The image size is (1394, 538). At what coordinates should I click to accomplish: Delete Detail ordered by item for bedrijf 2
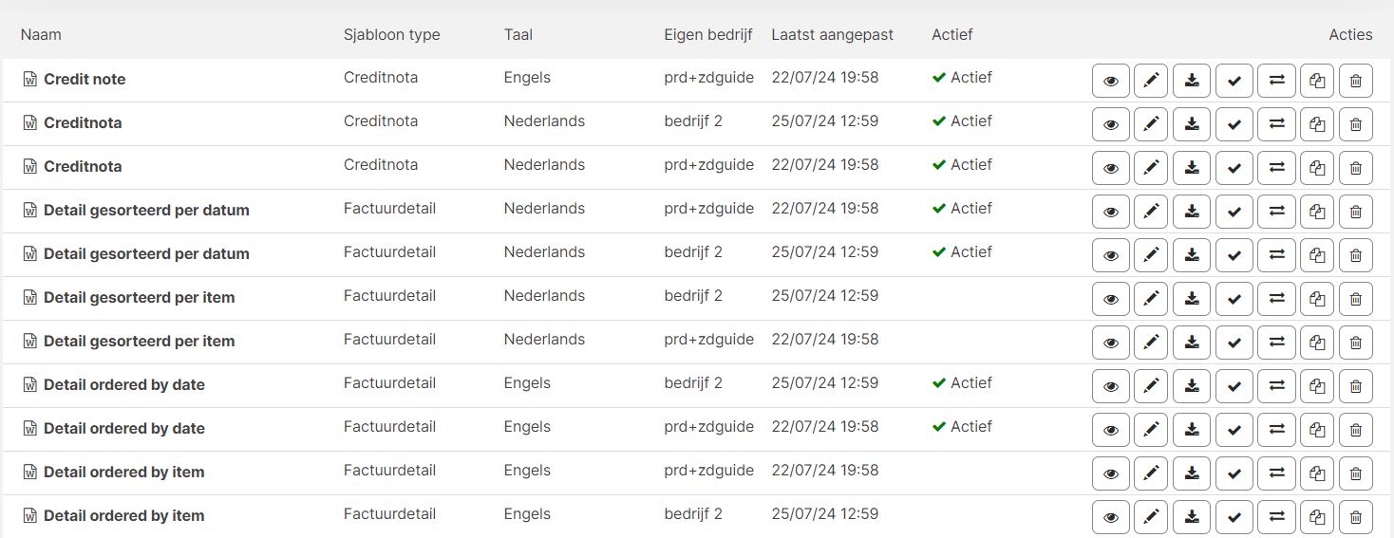point(1356,517)
